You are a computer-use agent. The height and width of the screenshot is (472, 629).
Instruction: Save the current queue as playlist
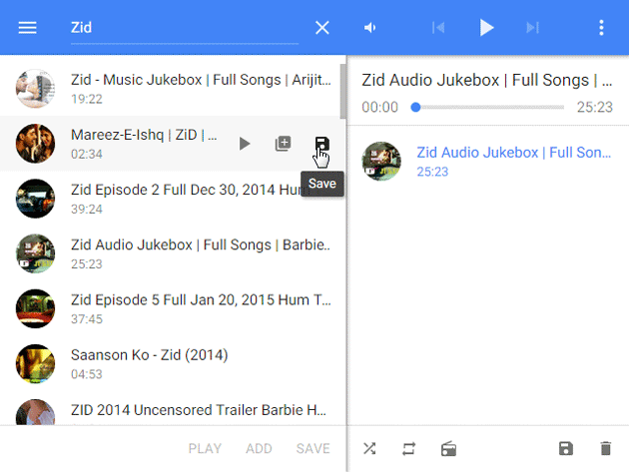pos(566,448)
